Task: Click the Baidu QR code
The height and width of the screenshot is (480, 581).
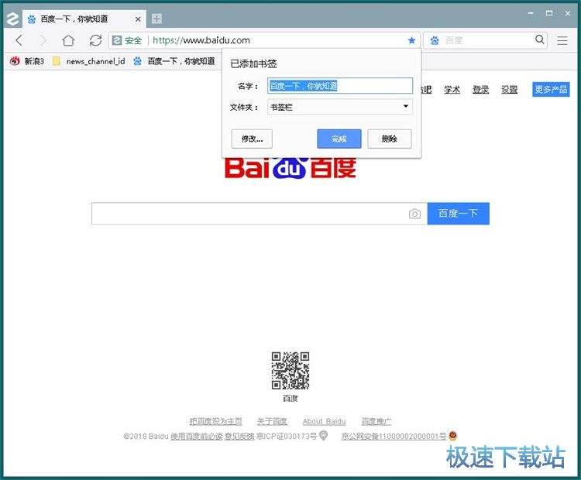Action: coord(290,370)
